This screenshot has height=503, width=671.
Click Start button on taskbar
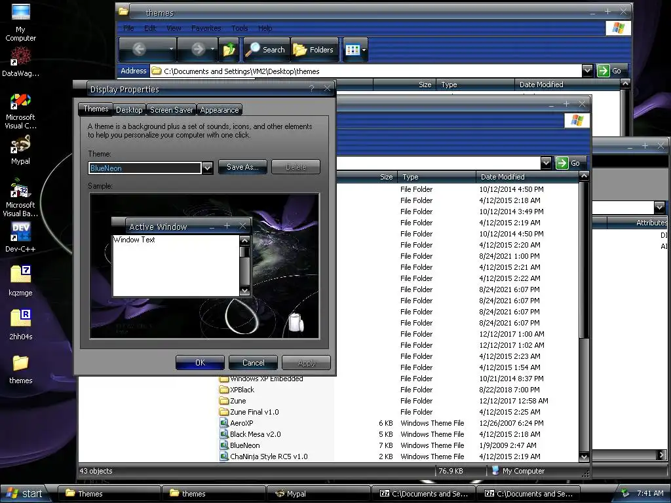pyautogui.click(x=25, y=494)
